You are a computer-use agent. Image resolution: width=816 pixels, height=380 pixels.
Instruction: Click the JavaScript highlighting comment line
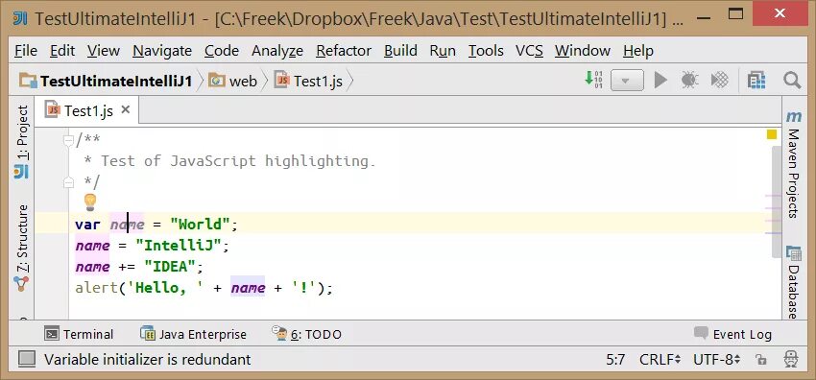point(230,161)
